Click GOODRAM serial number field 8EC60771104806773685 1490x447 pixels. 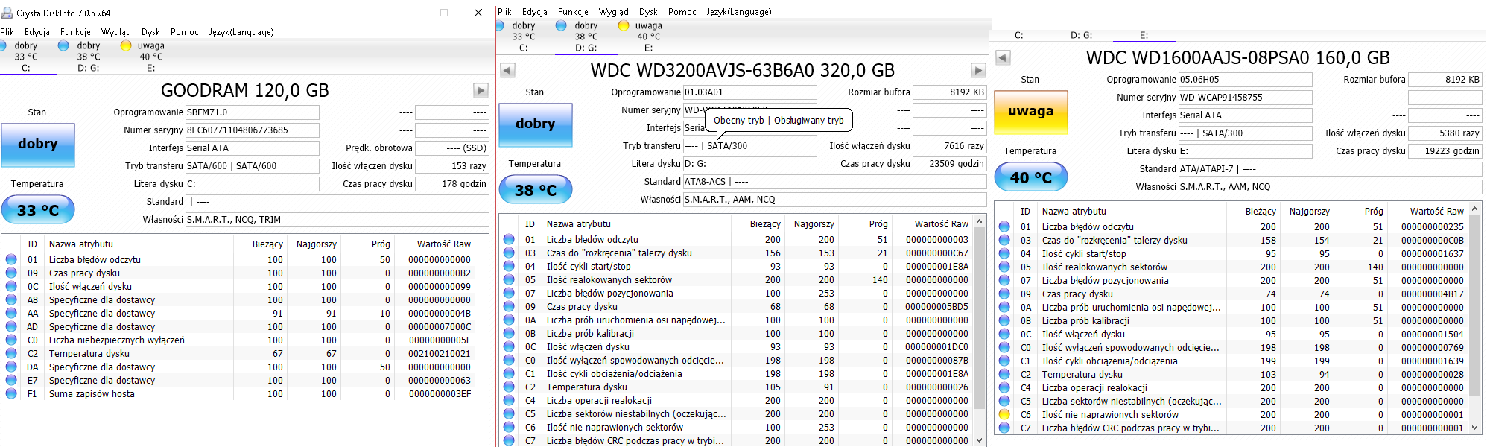252,130
